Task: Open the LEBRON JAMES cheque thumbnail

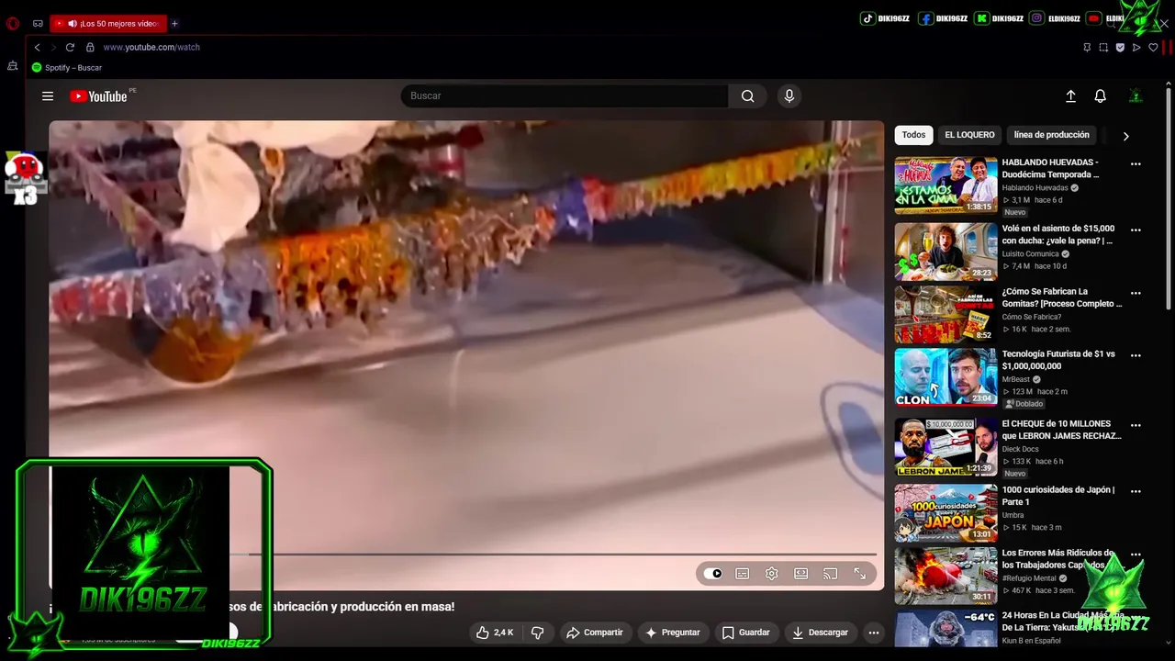Action: click(x=946, y=447)
